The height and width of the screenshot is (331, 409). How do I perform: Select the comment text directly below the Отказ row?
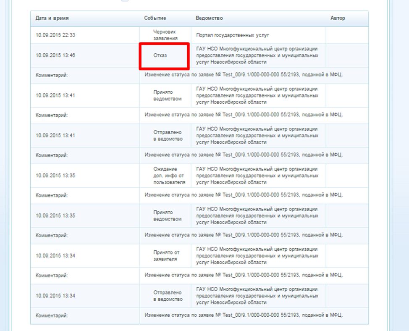coord(244,75)
